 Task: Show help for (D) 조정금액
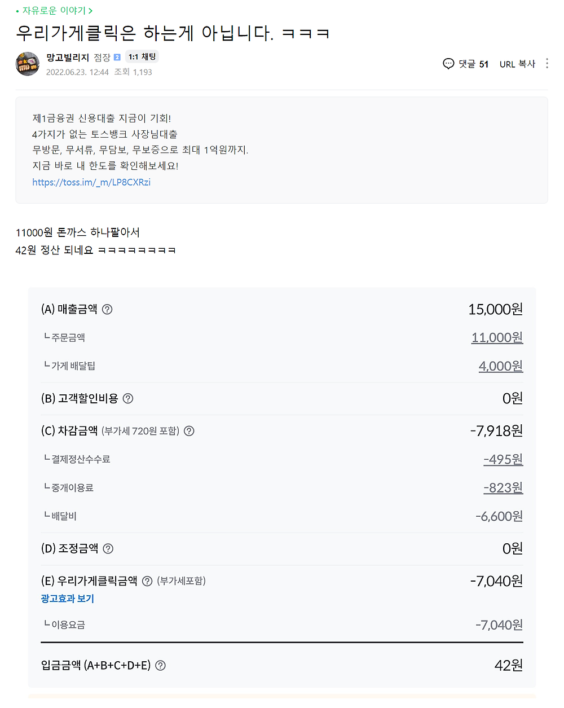point(108,548)
